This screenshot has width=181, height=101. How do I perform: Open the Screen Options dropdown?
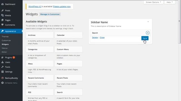[153, 2]
